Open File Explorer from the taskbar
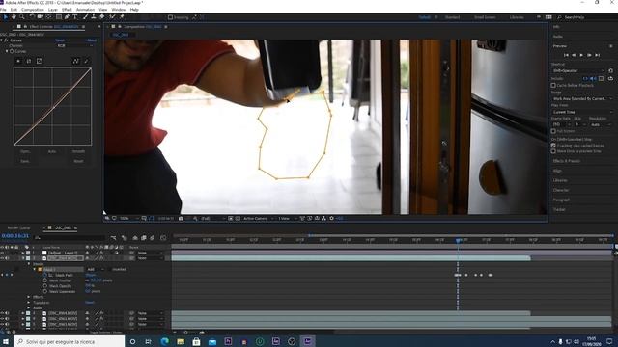 [181, 341]
